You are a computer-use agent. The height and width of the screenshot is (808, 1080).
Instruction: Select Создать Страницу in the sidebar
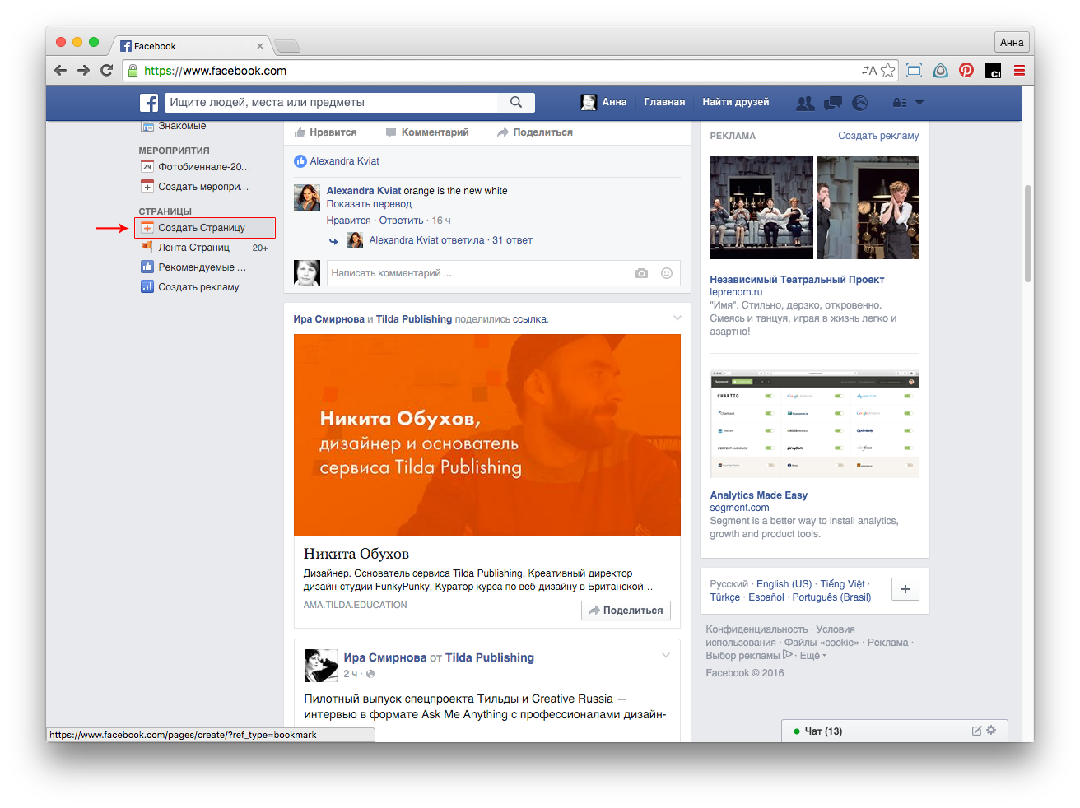[202, 228]
